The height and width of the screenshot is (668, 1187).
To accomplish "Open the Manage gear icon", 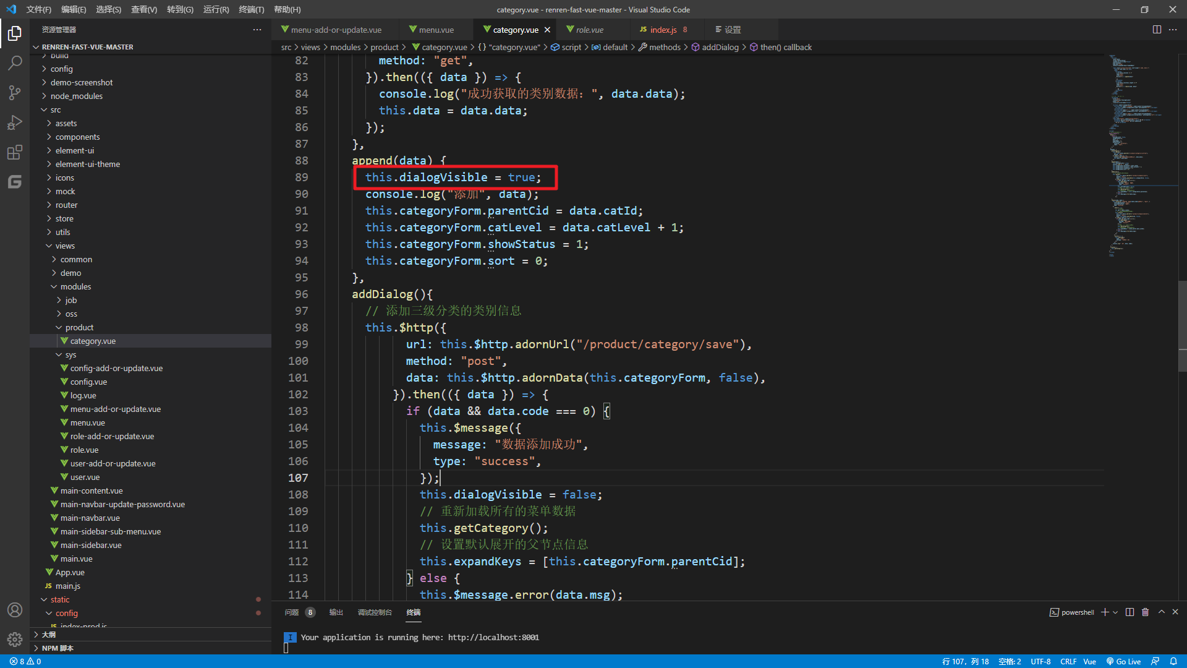I will (15, 640).
